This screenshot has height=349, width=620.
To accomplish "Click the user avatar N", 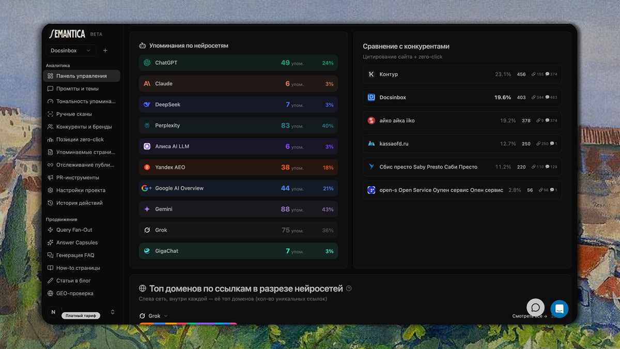I will [53, 312].
